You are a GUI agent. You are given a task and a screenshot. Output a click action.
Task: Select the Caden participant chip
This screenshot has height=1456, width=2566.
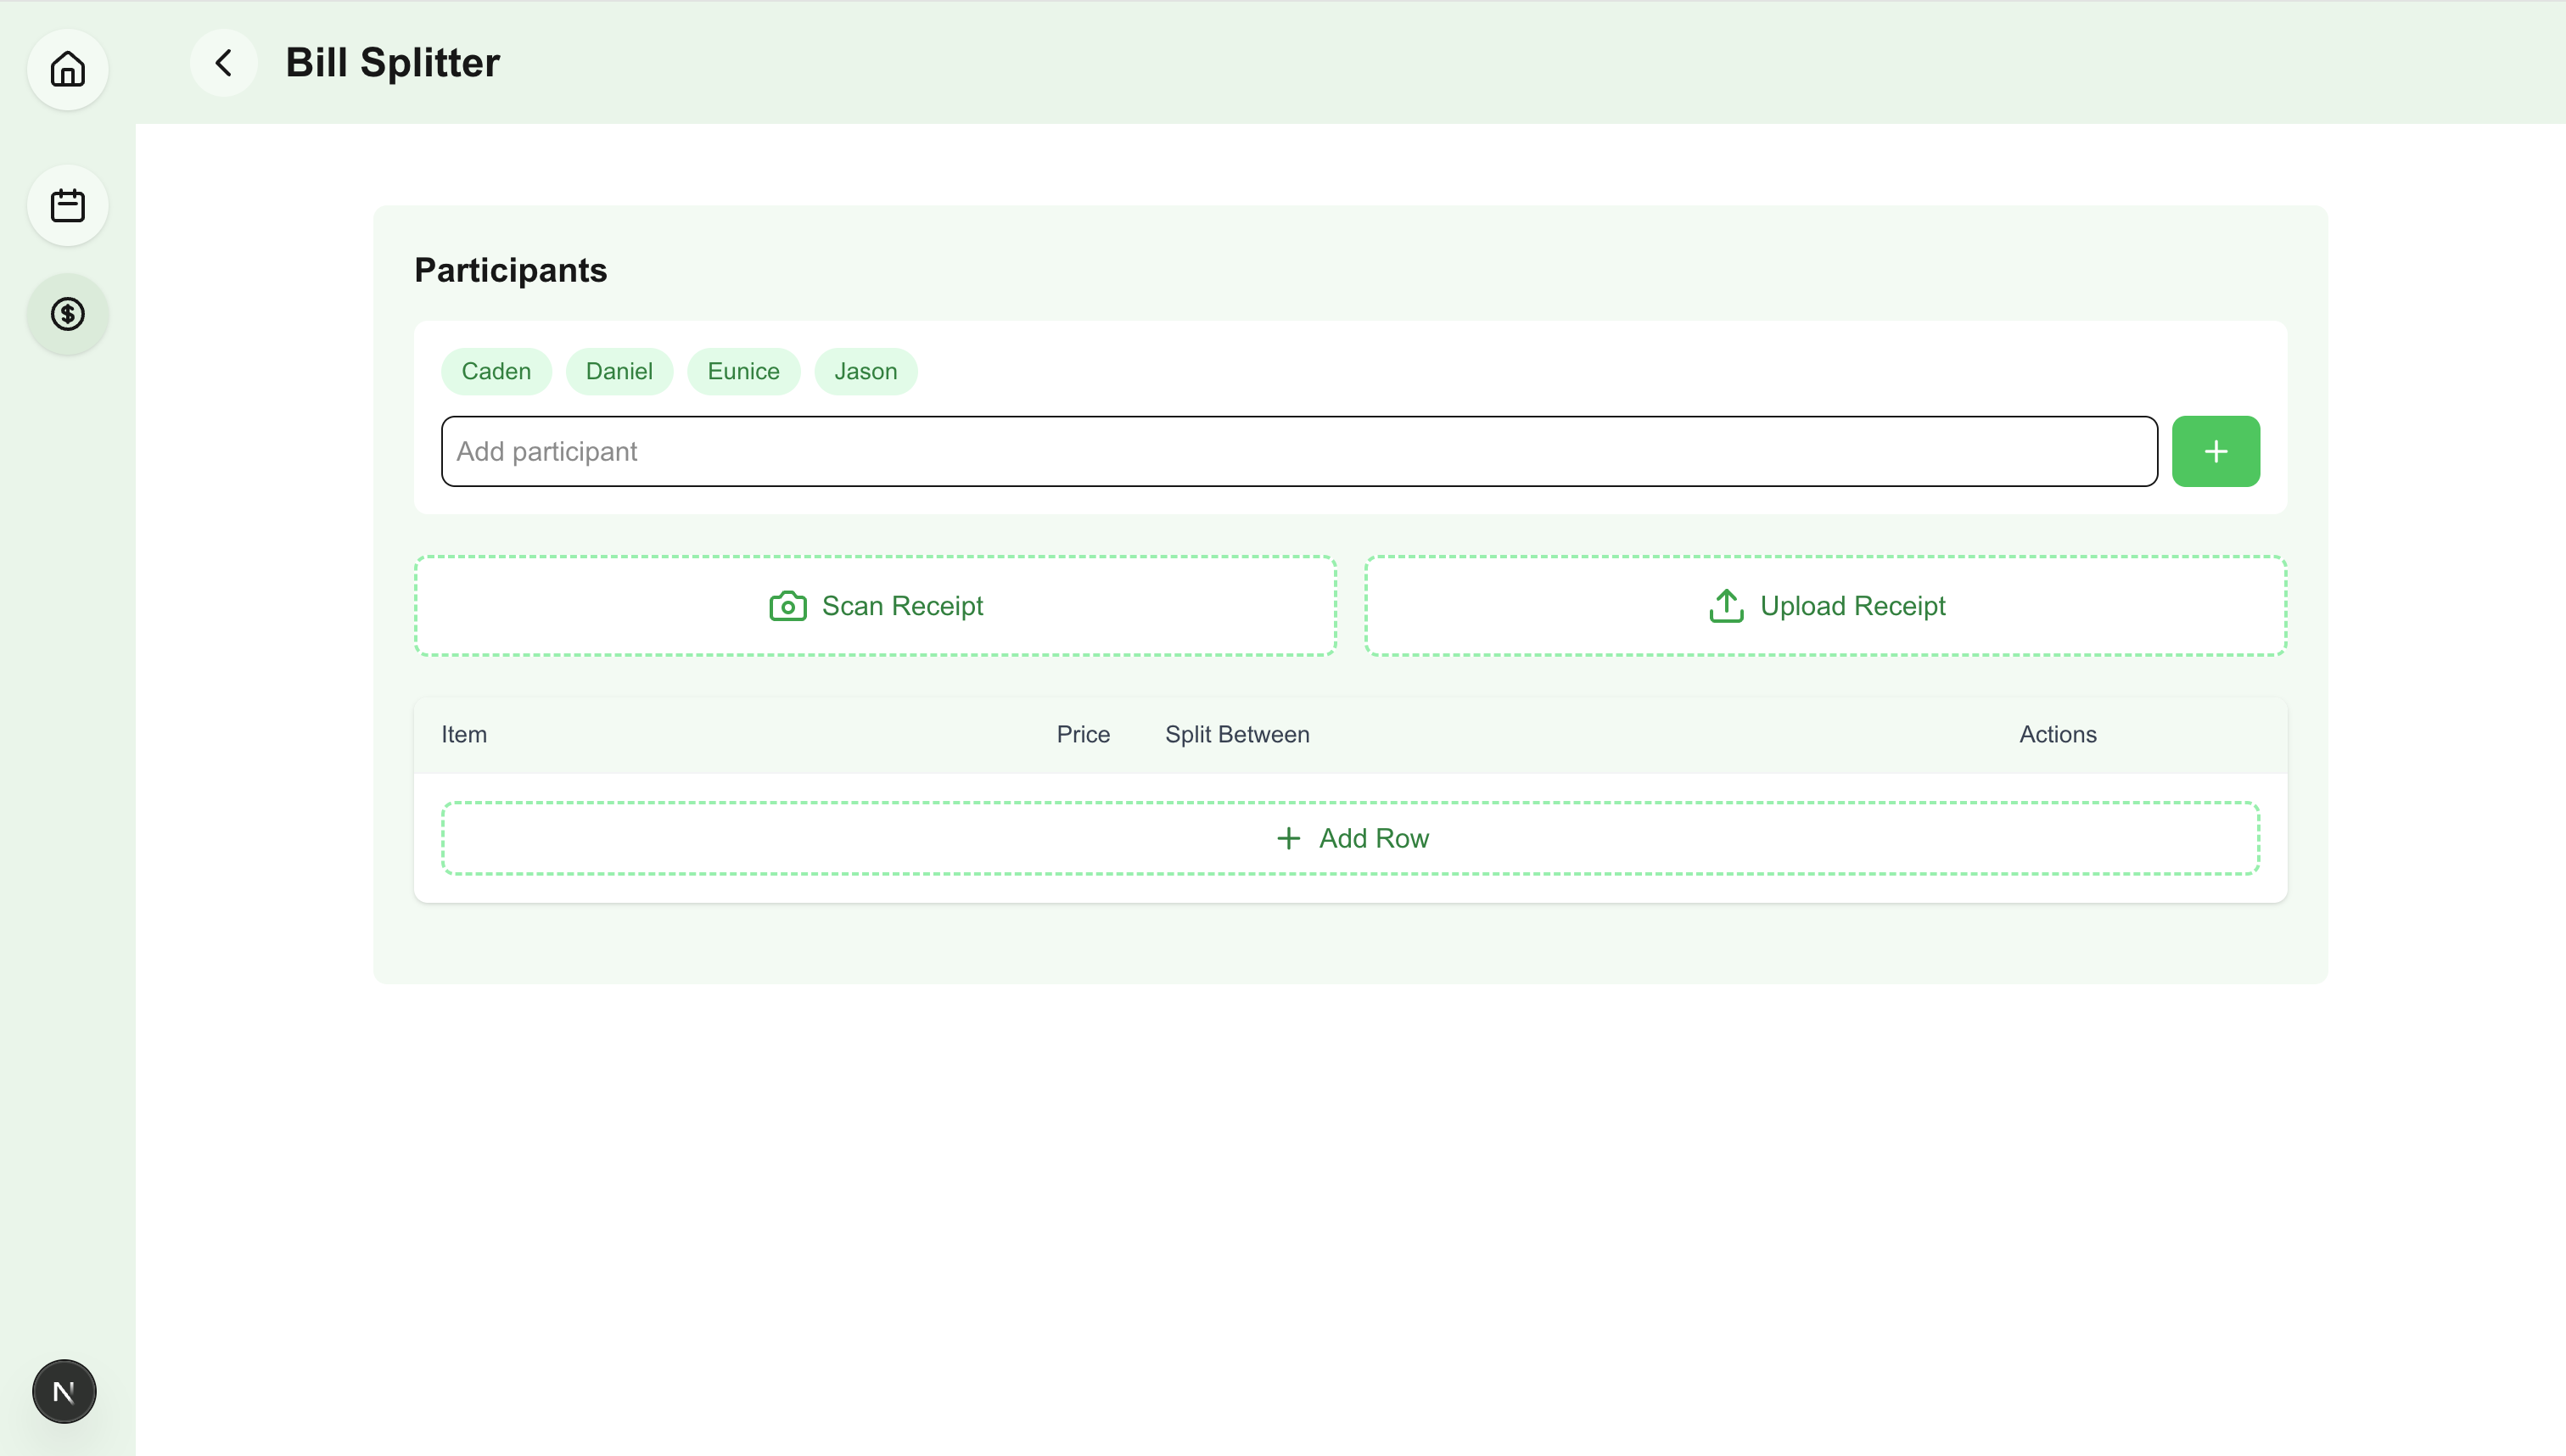coord(496,371)
